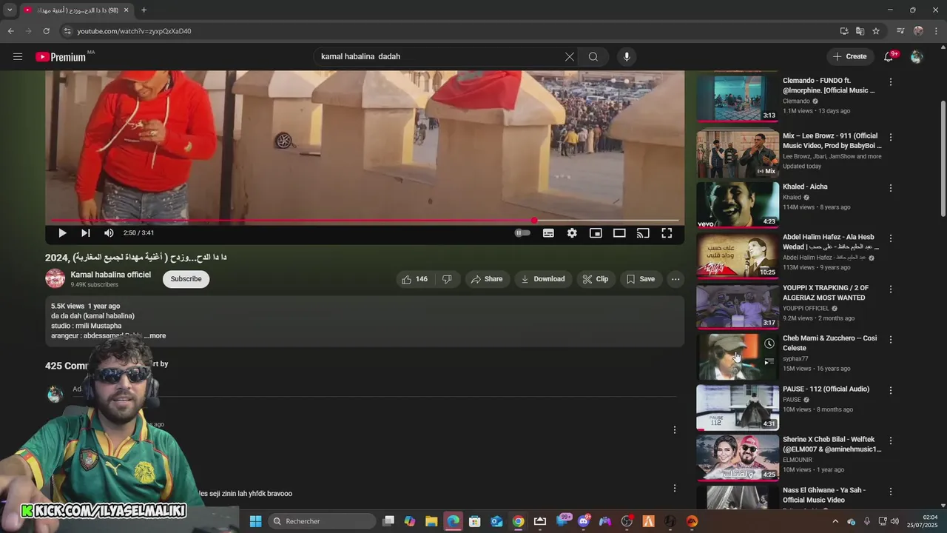Add Cheb Mami video to Watch later
Screen dimensions: 947x533
(x=769, y=343)
